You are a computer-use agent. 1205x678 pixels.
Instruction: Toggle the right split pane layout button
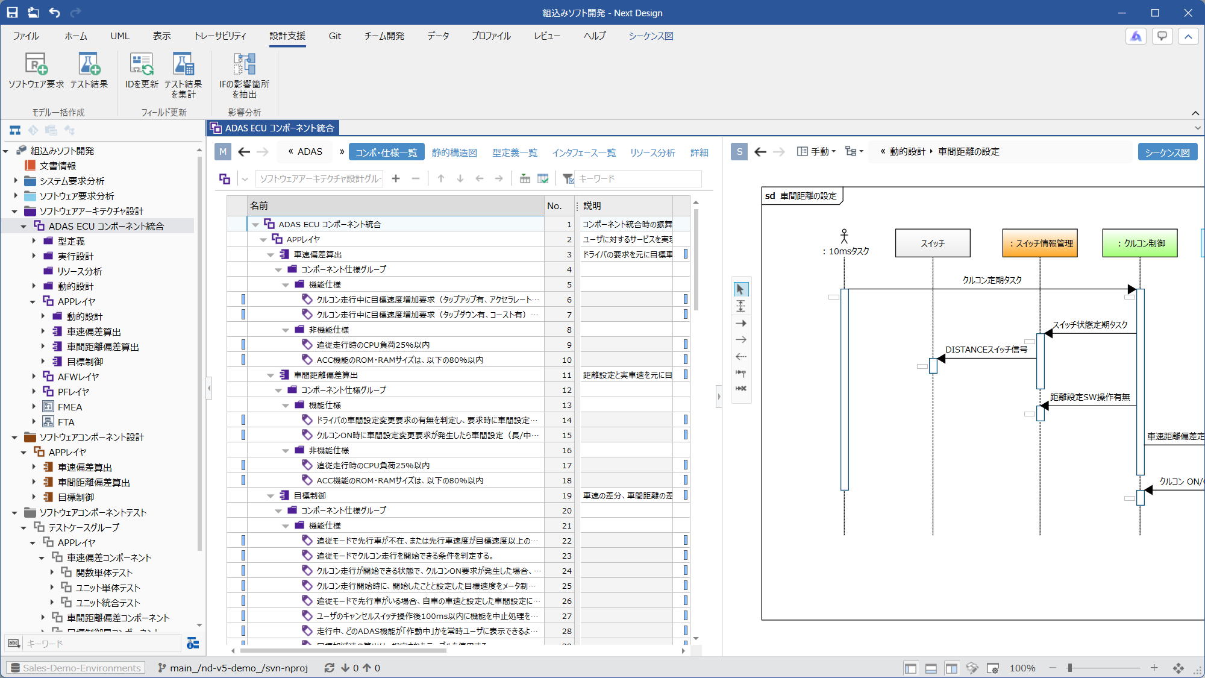pyautogui.click(x=951, y=668)
